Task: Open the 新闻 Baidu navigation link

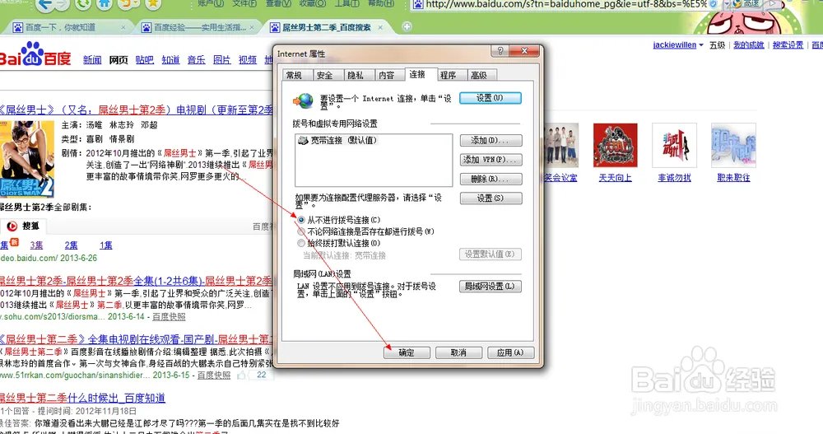Action: (92, 60)
